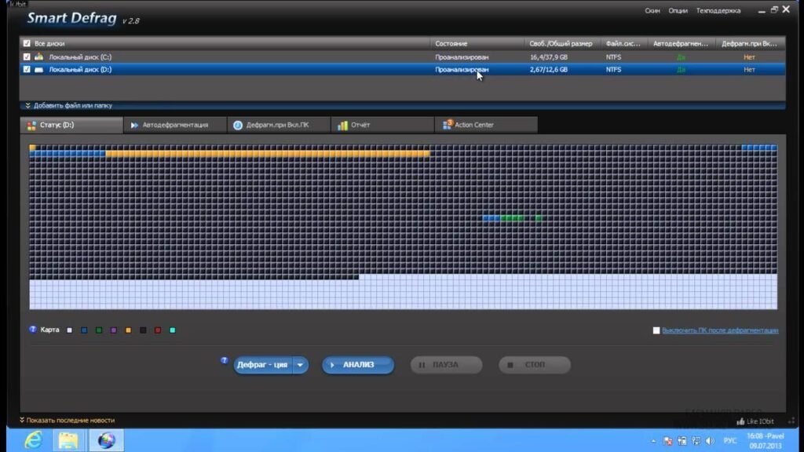Click the СТОП button
Screen dimensions: 804x452
coord(534,365)
